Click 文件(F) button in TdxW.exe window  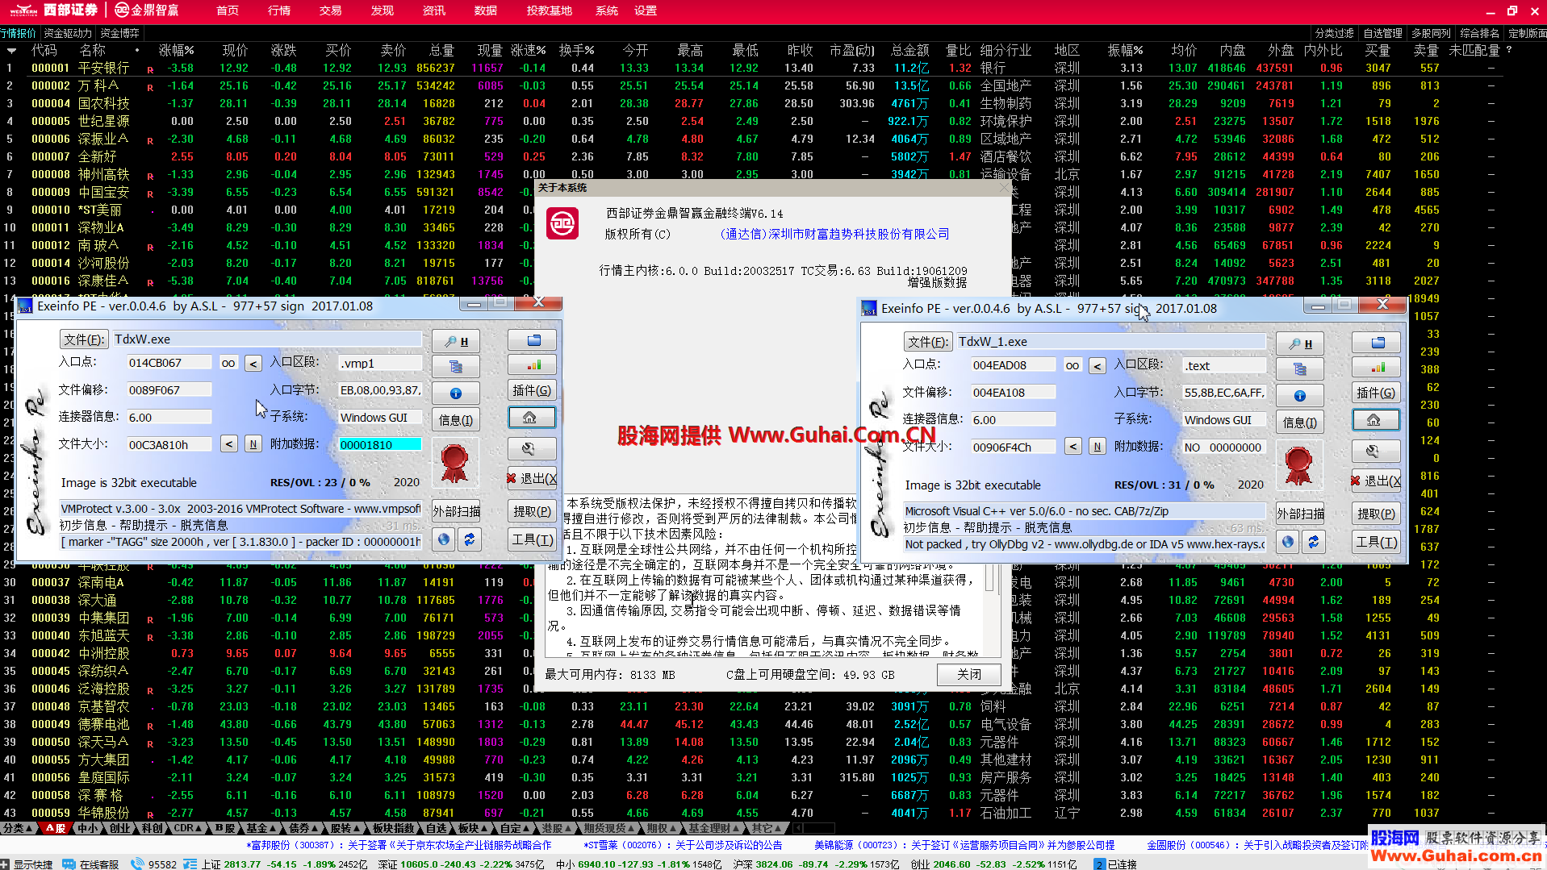tap(83, 339)
